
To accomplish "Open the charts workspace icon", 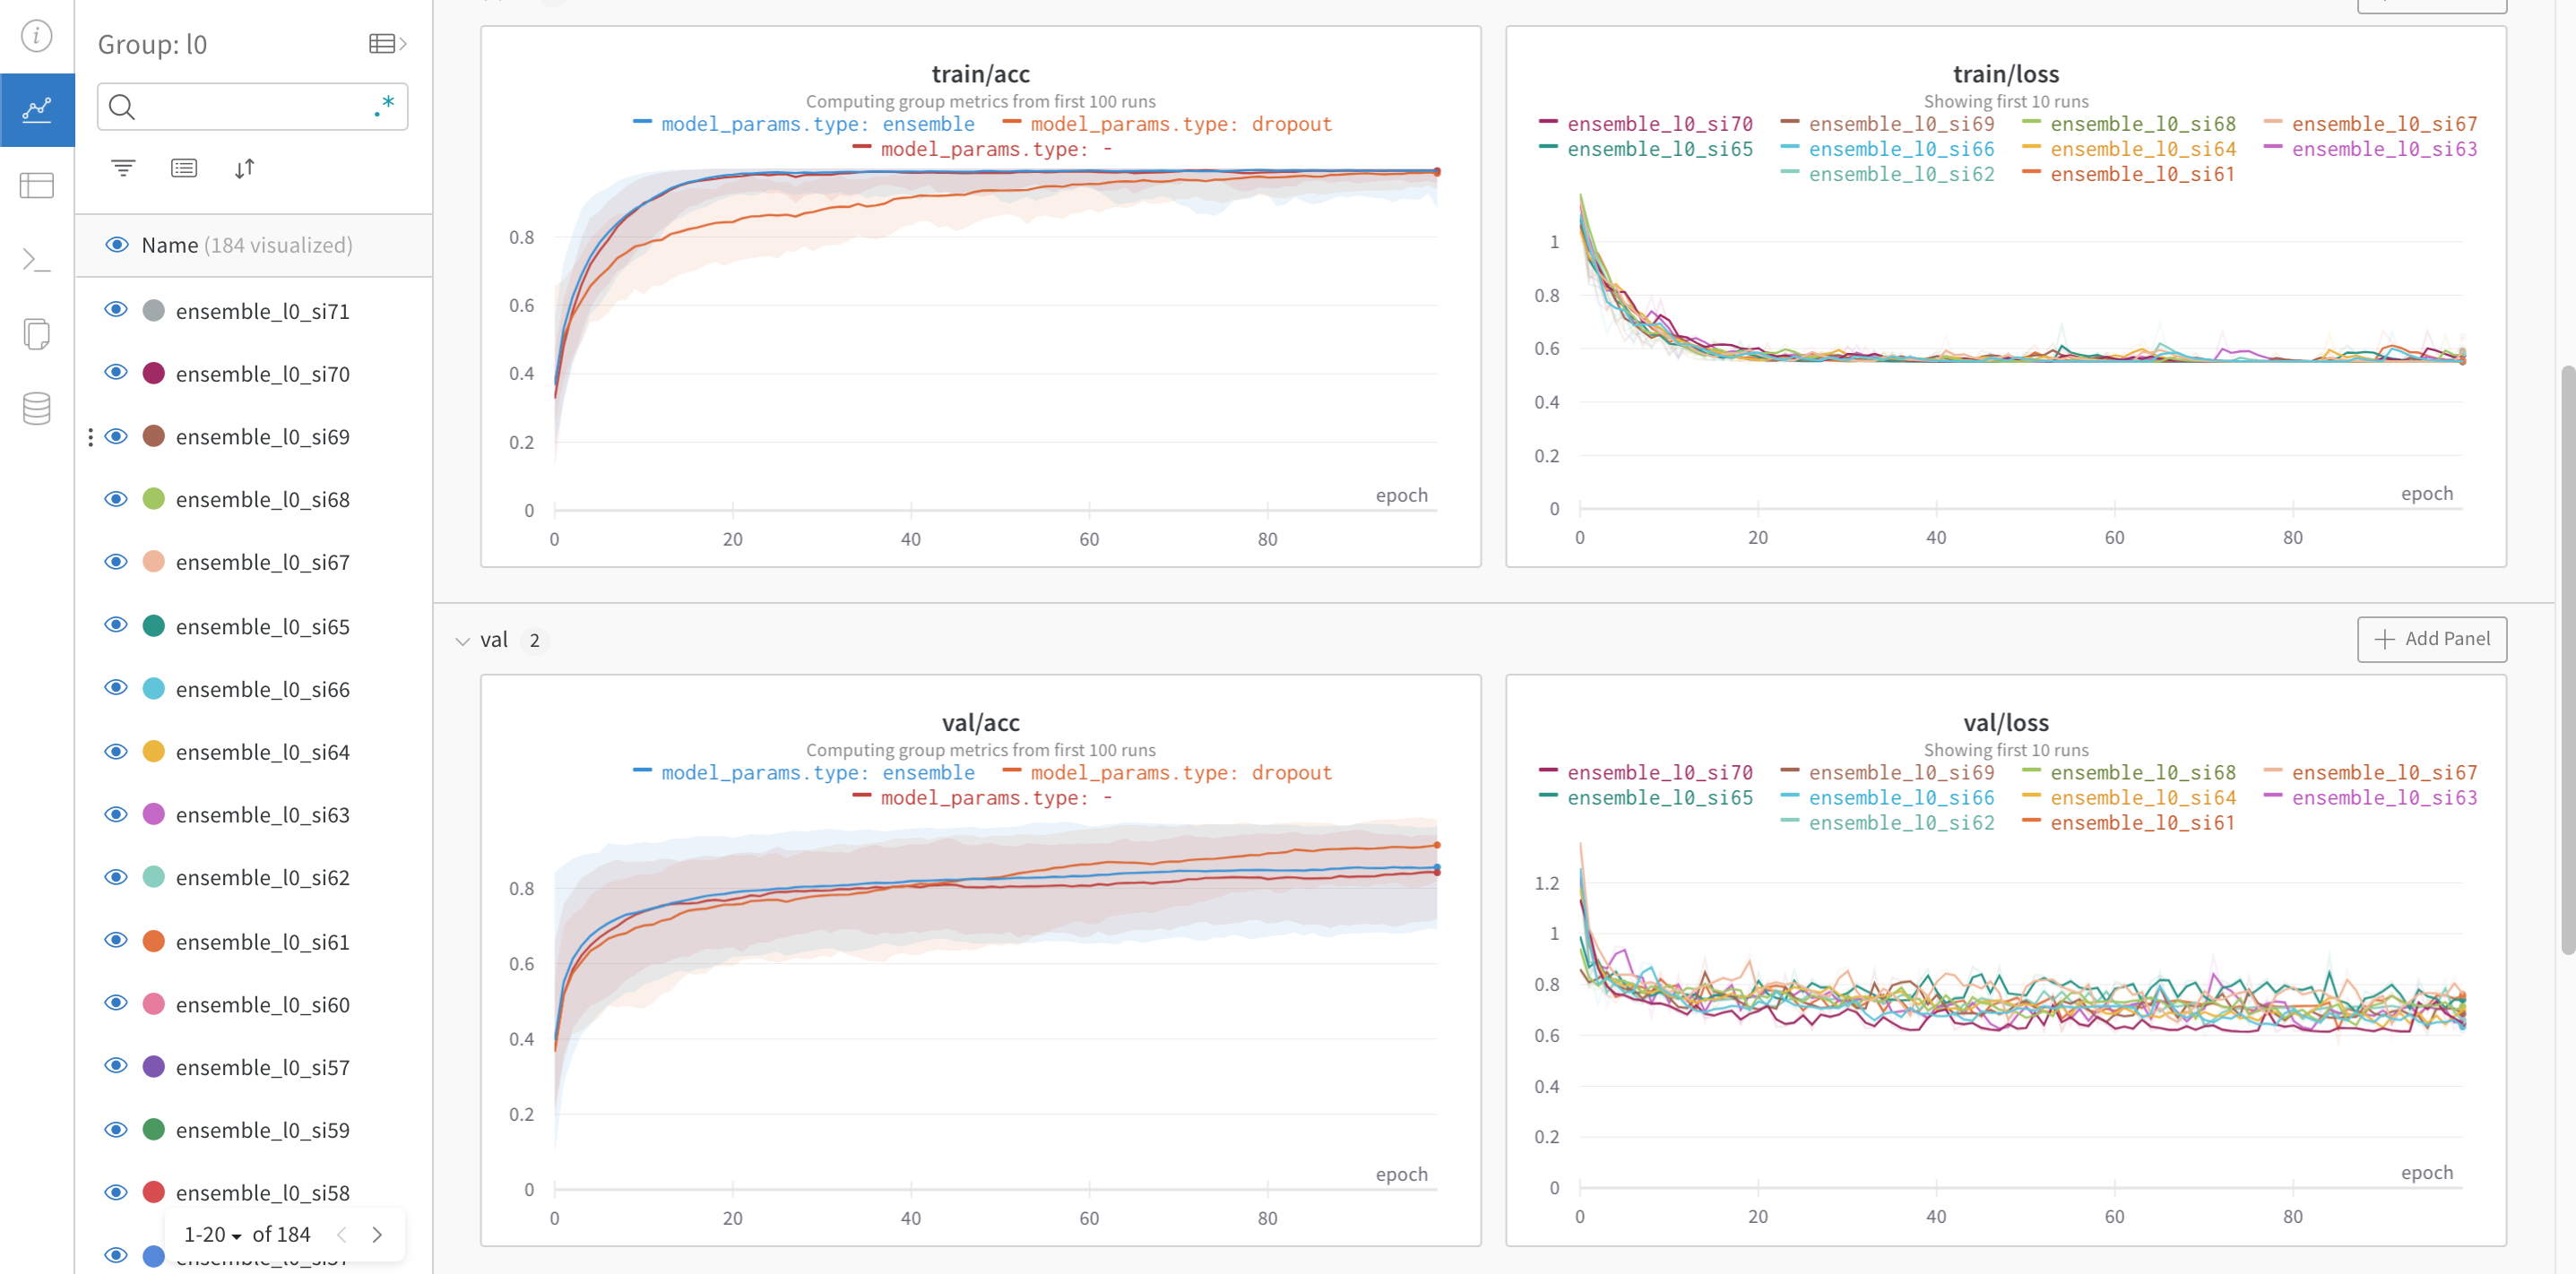I will (36, 109).
